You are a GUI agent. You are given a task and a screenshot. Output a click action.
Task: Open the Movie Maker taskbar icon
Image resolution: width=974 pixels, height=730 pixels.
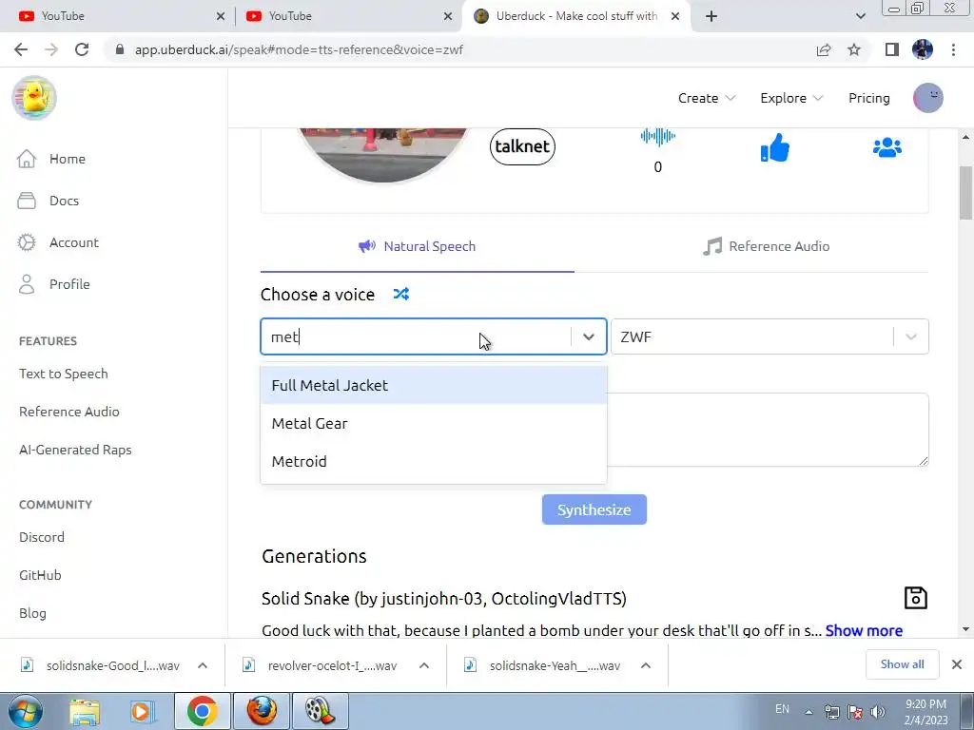(x=320, y=711)
